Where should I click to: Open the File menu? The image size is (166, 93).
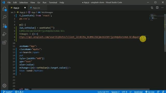tap(9, 2)
